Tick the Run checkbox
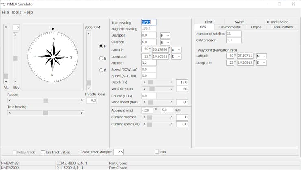The height and width of the screenshot is (170, 301). (157, 152)
